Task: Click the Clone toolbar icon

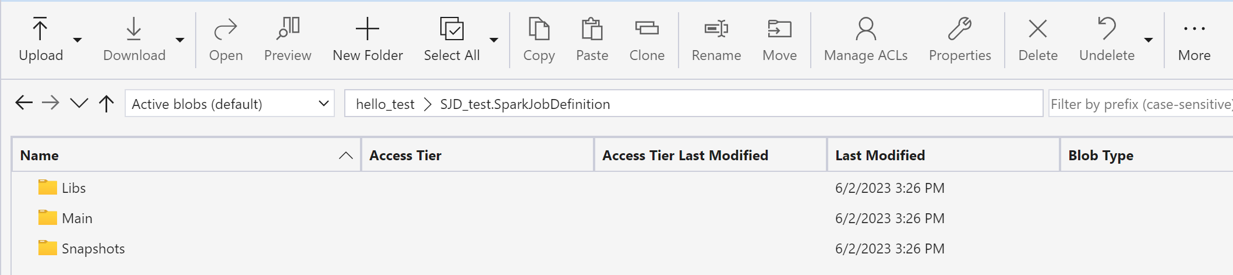Action: 646,29
